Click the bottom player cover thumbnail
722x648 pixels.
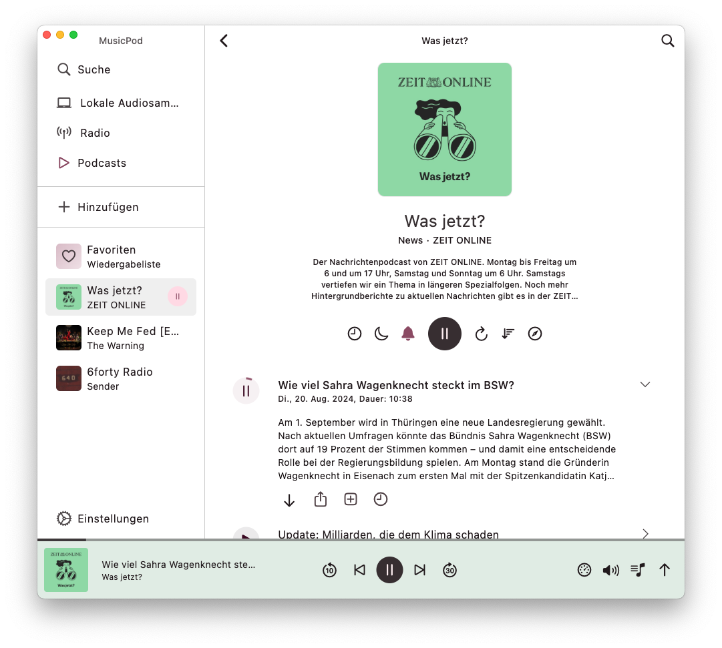point(66,570)
